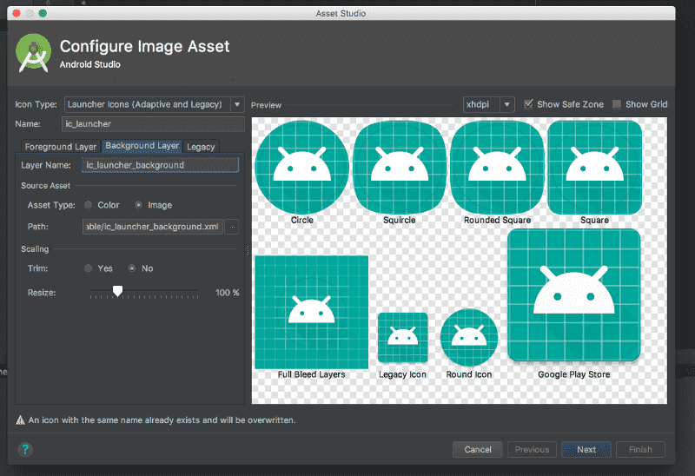
Task: Click the Launcher Icons combo box text
Action: tap(144, 104)
